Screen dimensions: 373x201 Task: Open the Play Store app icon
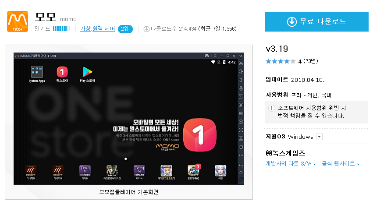pos(87,72)
